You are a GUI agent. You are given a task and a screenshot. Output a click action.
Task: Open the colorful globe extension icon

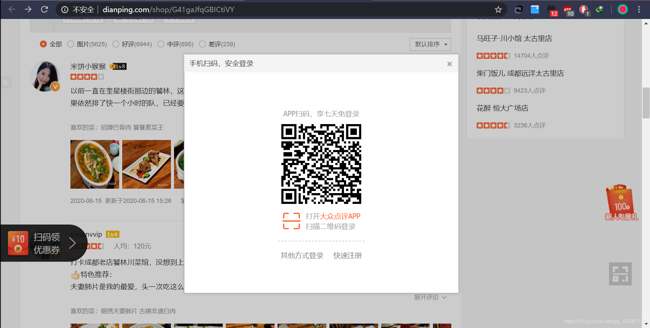[x=600, y=9]
